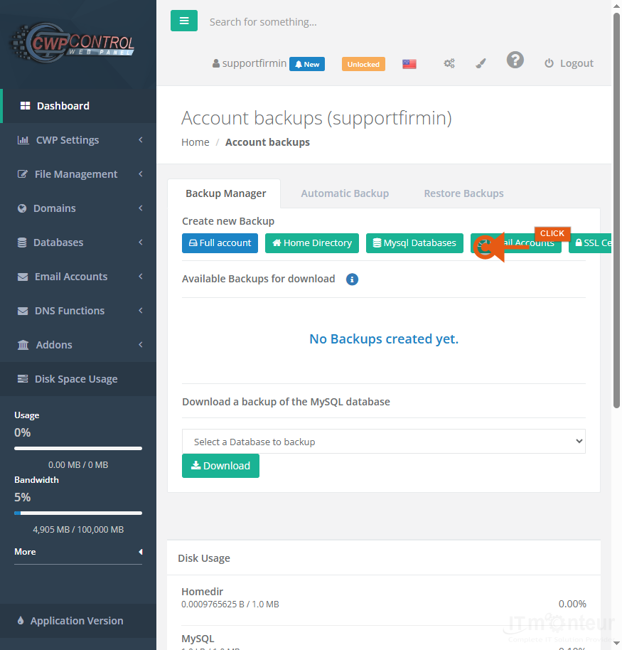This screenshot has width=622, height=650.
Task: Expand the Databases sidebar menu
Action: pos(78,243)
